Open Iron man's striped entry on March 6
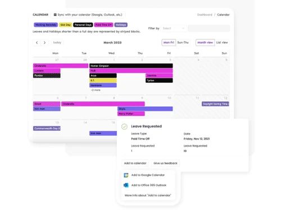The height and width of the screenshot is (210, 281). point(47,109)
